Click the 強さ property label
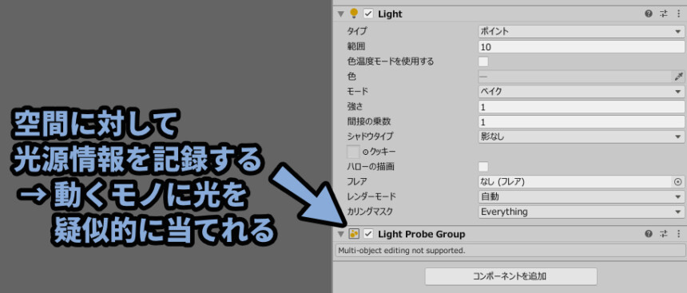687x293 pixels. (355, 107)
